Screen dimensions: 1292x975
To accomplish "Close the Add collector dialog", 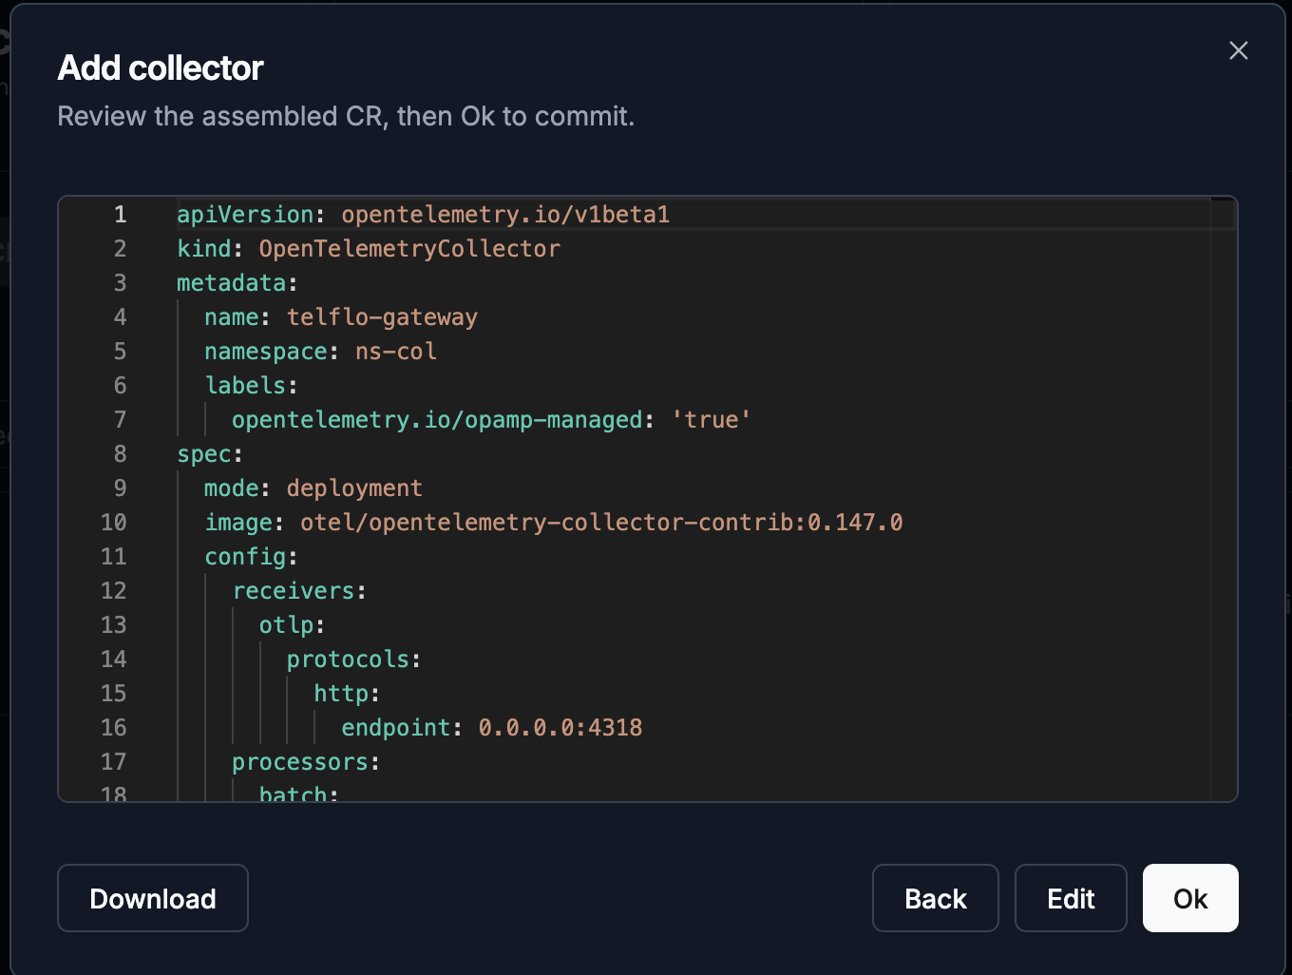I will click(x=1238, y=50).
